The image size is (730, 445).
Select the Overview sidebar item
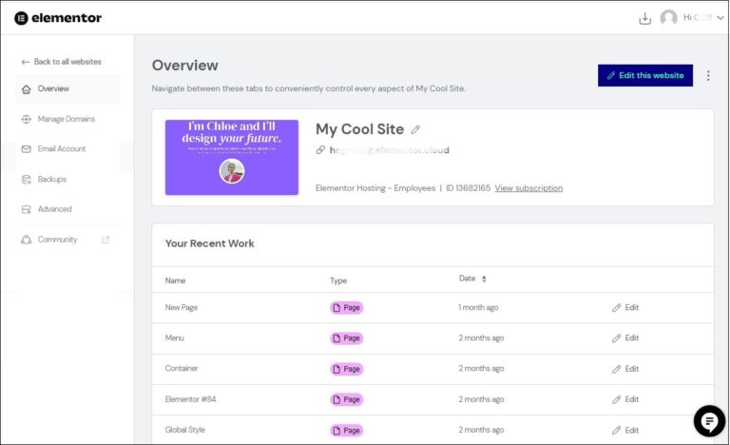(x=67, y=88)
